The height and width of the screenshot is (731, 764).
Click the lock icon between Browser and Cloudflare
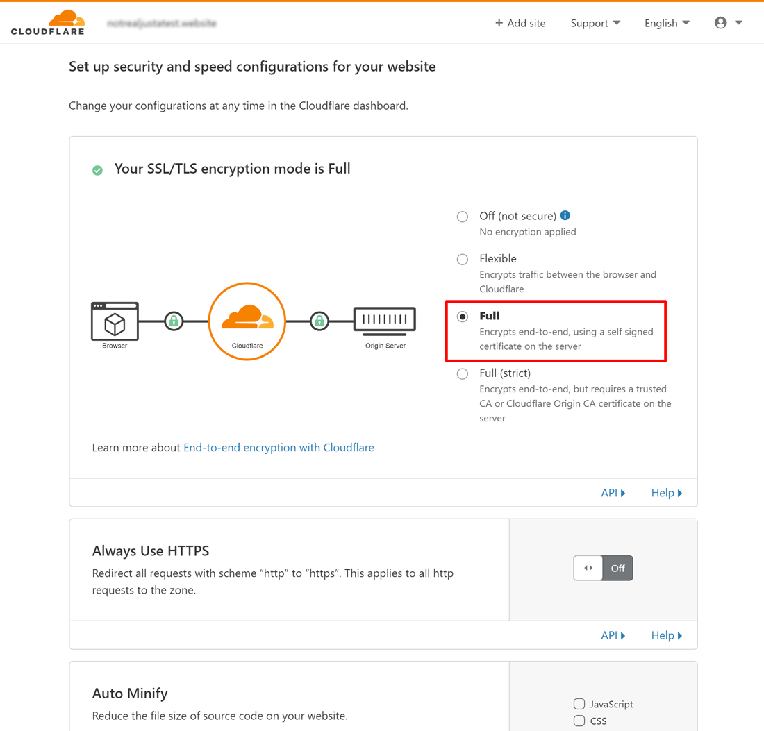point(174,321)
